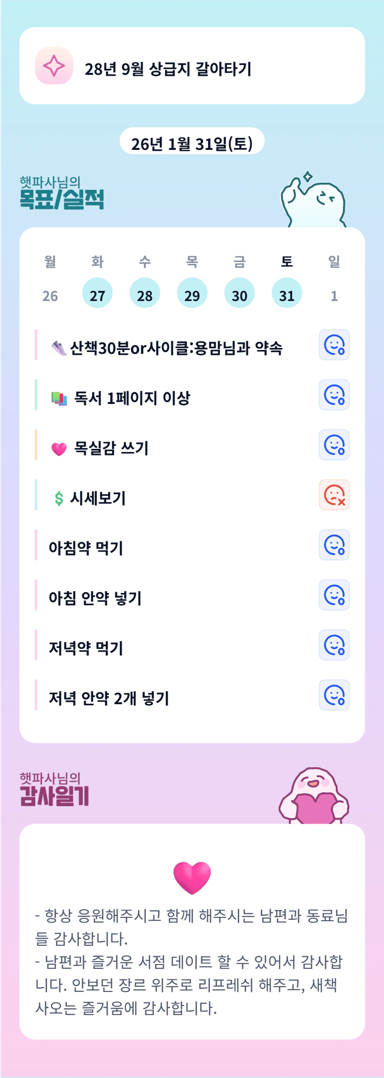Screen dimensions: 384x1078
Task: Click the pink sparkle star icon
Action: [x=54, y=66]
